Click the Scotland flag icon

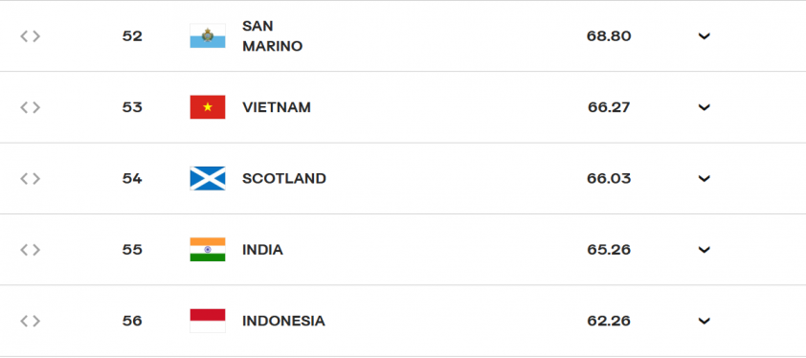[208, 178]
